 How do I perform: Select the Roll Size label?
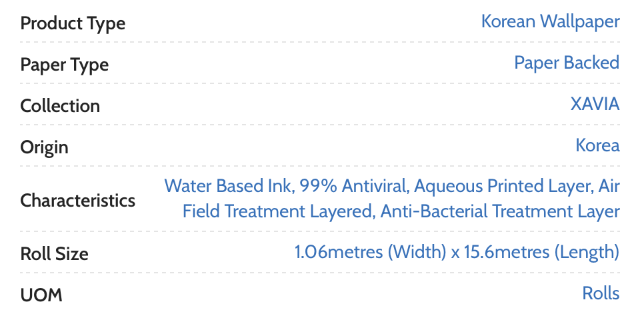click(54, 254)
